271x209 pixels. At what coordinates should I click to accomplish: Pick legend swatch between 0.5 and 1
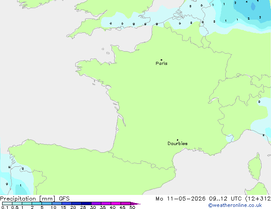[17, 203]
